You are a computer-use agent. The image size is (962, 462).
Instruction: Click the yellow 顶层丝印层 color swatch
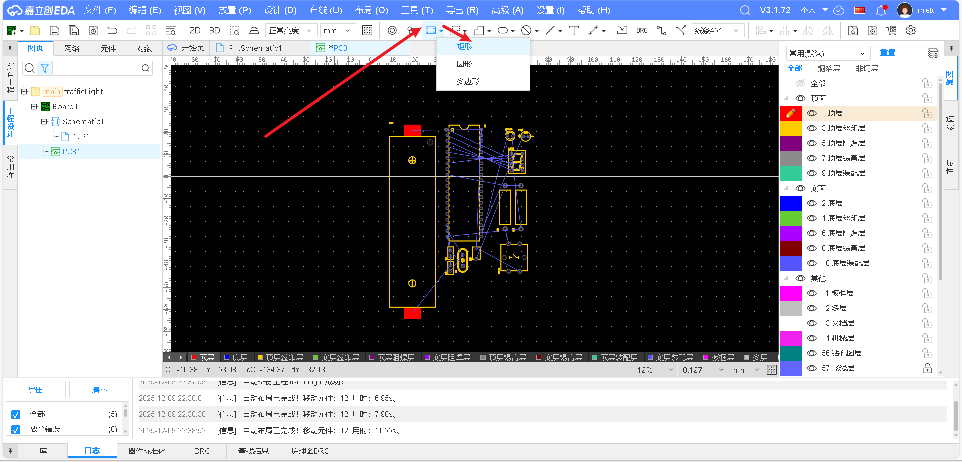791,128
